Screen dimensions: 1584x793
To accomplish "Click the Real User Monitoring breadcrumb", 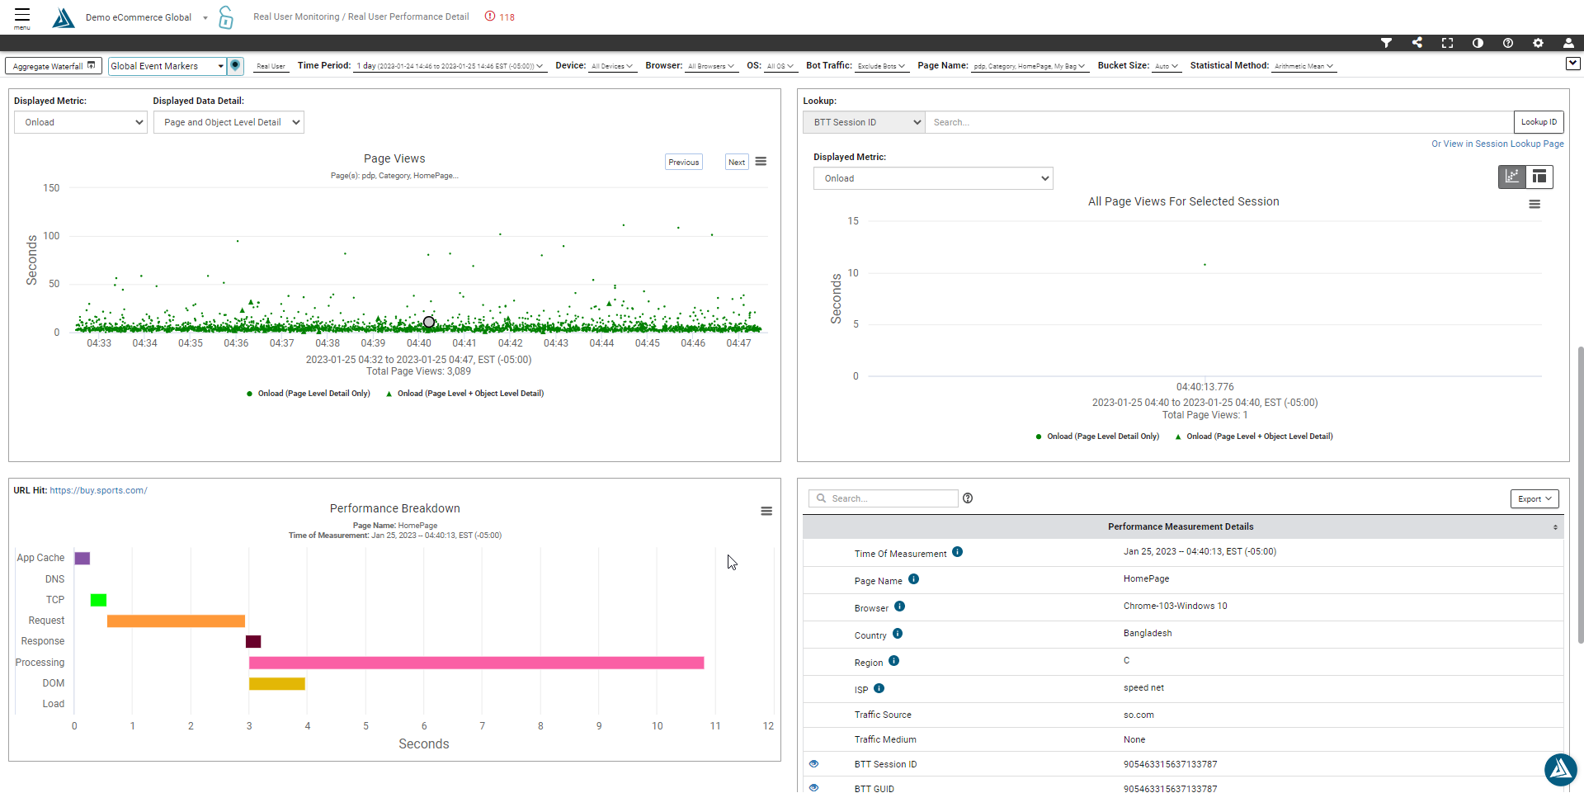I will pyautogui.click(x=296, y=17).
